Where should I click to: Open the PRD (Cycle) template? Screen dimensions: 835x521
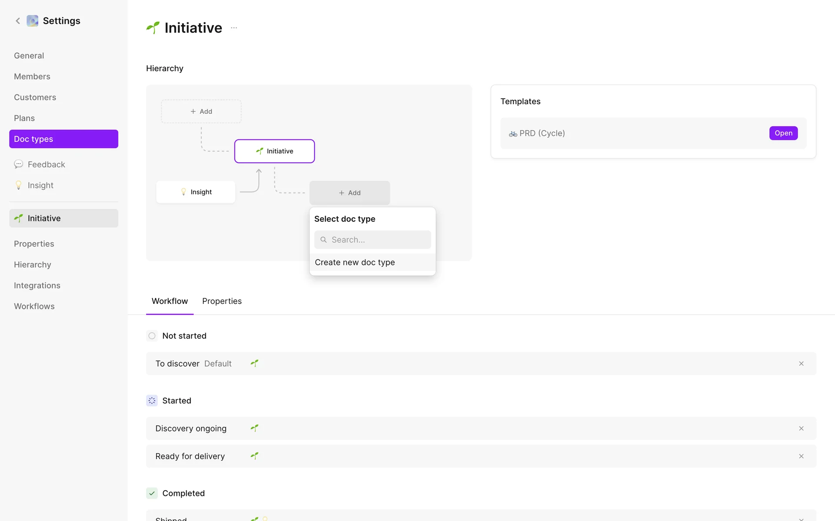point(783,133)
